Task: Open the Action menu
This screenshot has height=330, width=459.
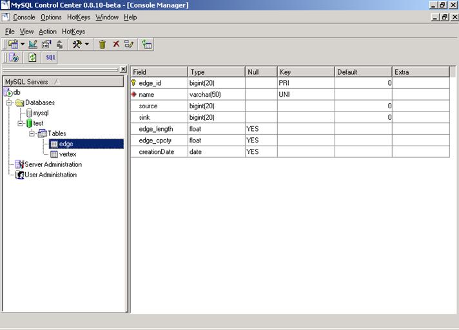Action: (48, 32)
